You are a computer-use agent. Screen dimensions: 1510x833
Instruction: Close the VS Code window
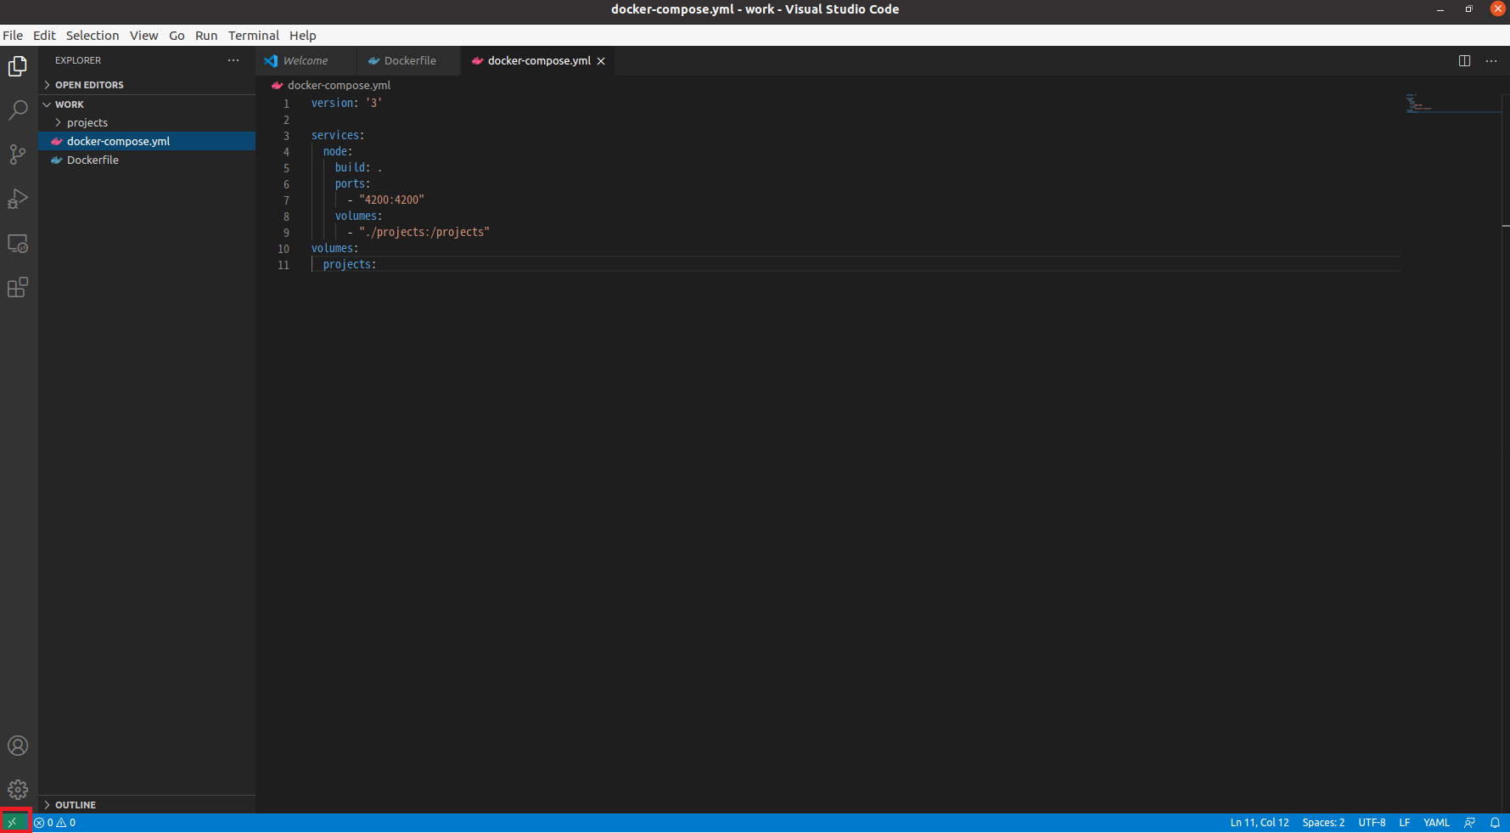1498,8
